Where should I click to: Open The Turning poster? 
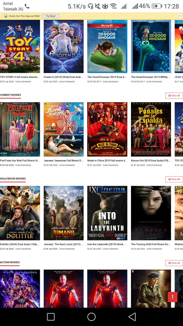(x=151, y=213)
